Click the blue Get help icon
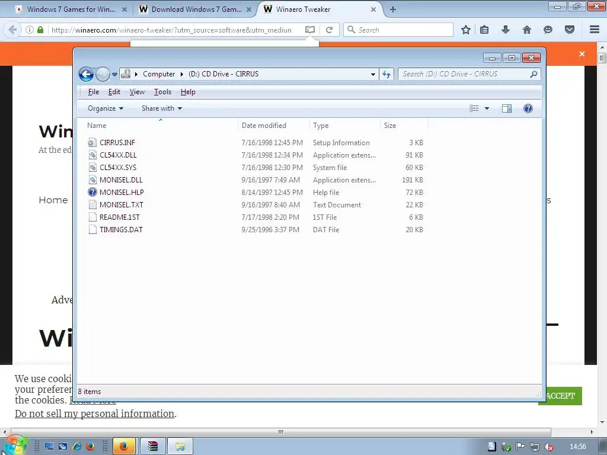The height and width of the screenshot is (455, 607). click(528, 108)
